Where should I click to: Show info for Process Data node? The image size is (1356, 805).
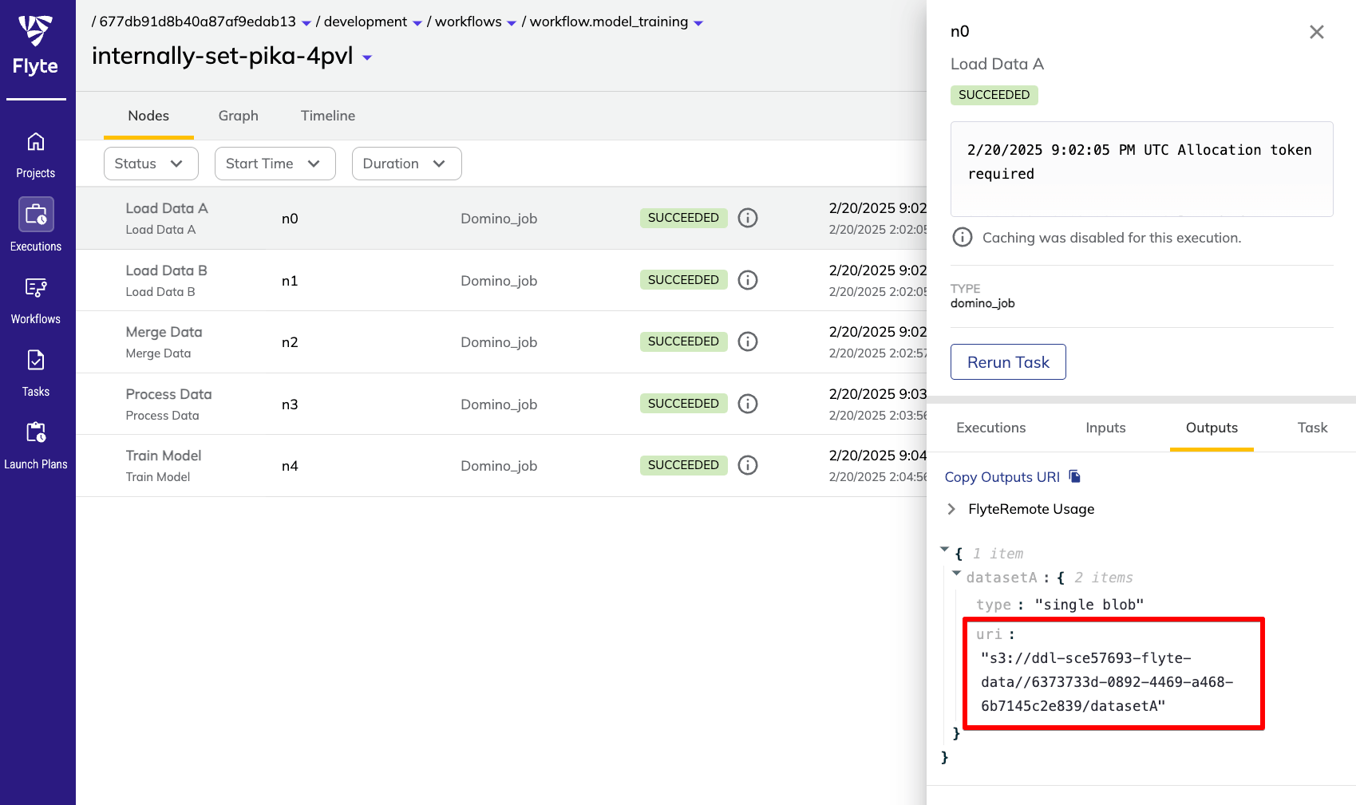pyautogui.click(x=748, y=404)
